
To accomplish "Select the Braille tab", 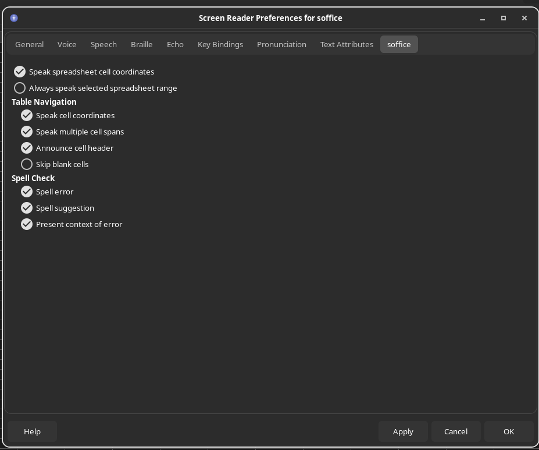I will (141, 44).
